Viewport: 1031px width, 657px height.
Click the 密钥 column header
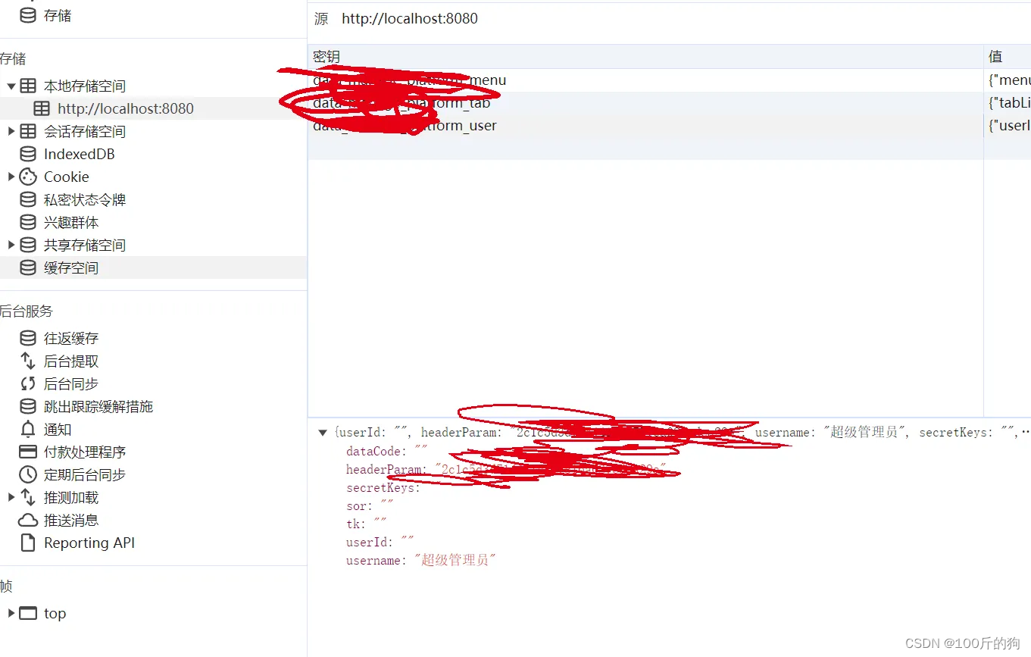pos(645,57)
